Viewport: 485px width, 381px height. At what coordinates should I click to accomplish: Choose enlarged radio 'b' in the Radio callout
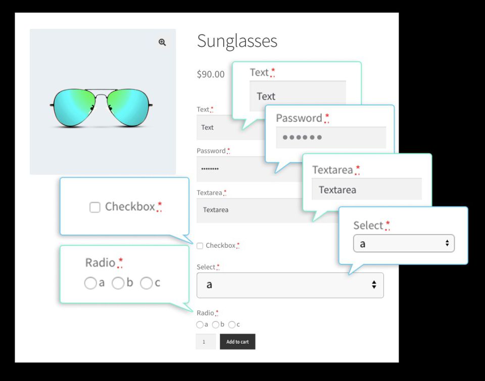click(118, 284)
